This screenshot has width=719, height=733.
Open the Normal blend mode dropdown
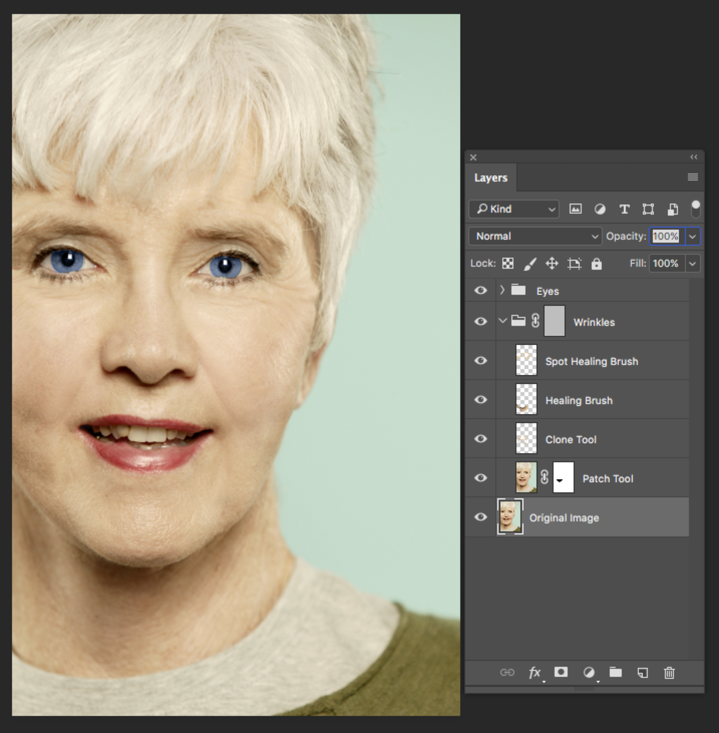tap(535, 236)
